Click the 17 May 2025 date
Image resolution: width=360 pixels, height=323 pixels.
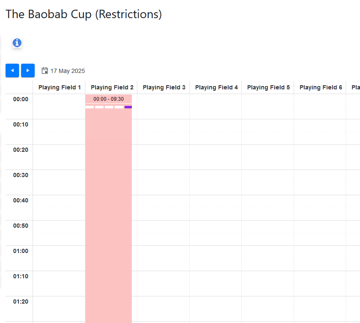click(x=68, y=71)
